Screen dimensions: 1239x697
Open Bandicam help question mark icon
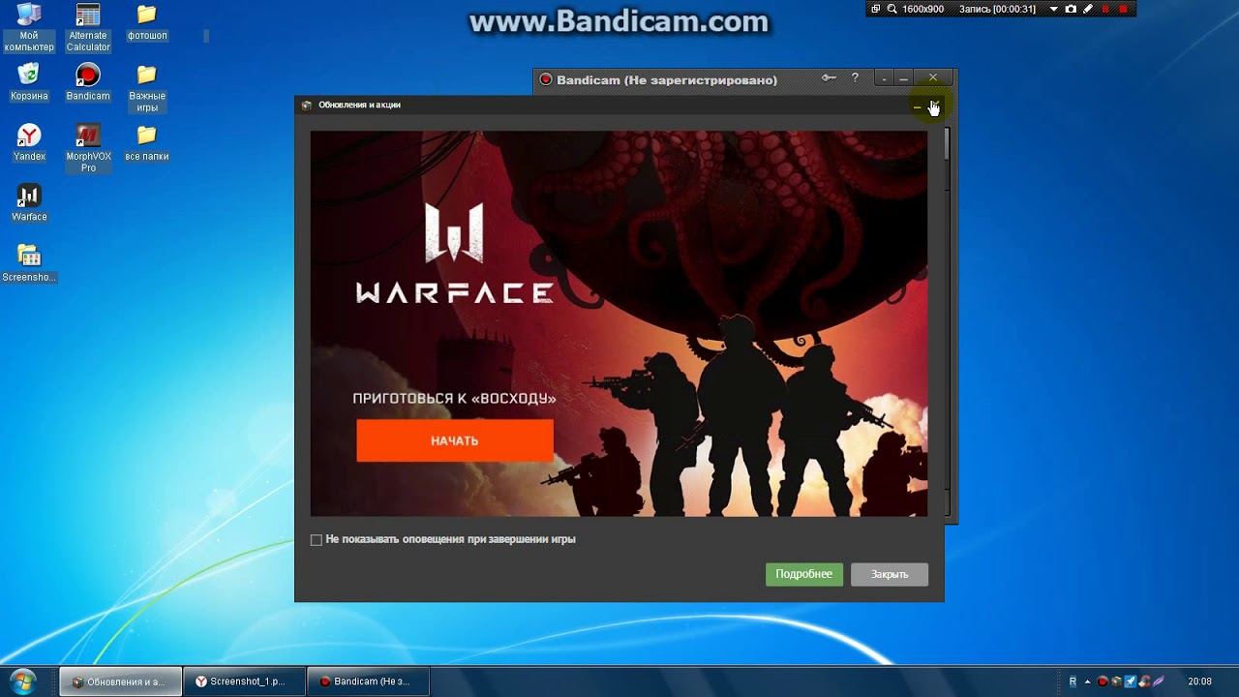pyautogui.click(x=855, y=78)
